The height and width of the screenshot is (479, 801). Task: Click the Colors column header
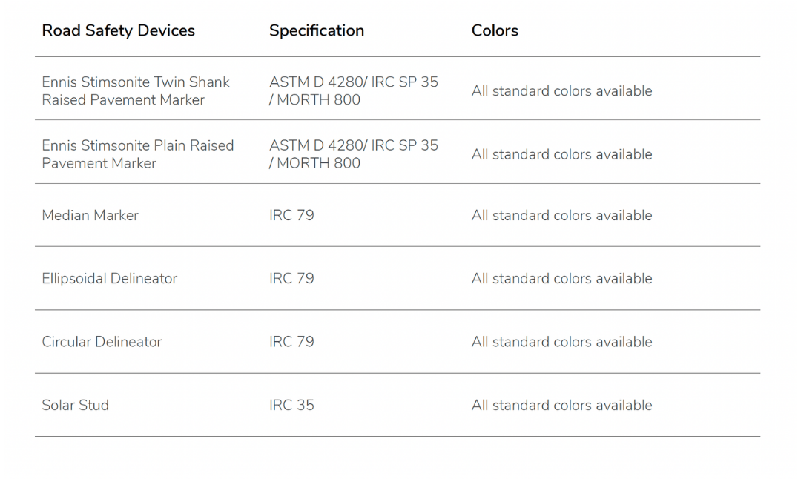tap(495, 30)
